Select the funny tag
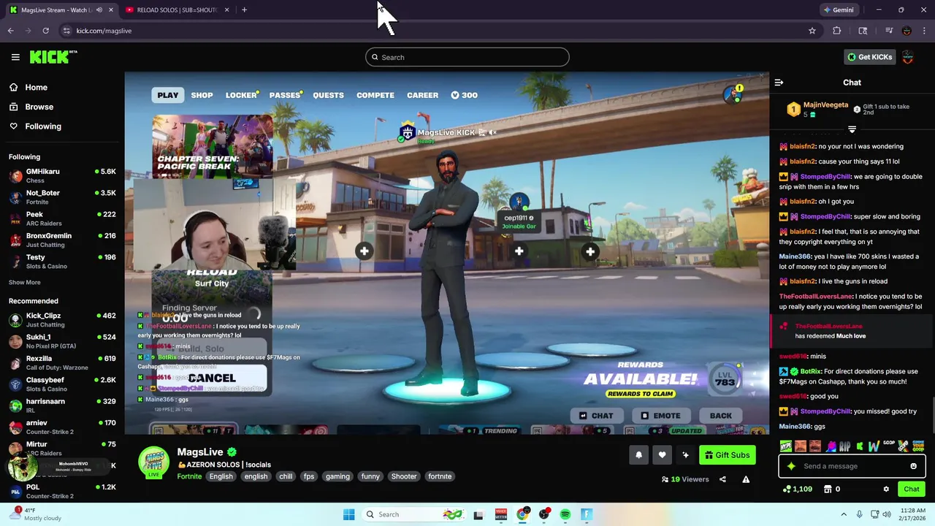The height and width of the screenshot is (526, 935). (370, 476)
